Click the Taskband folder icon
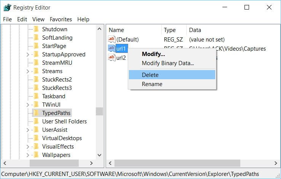The image size is (281, 179). tap(36, 96)
